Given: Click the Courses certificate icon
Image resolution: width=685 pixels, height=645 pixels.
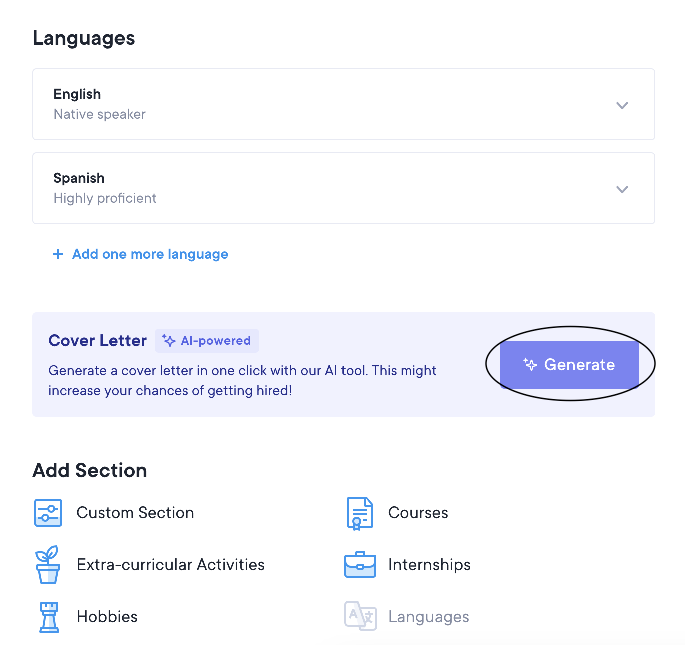Looking at the screenshot, I should [360, 513].
